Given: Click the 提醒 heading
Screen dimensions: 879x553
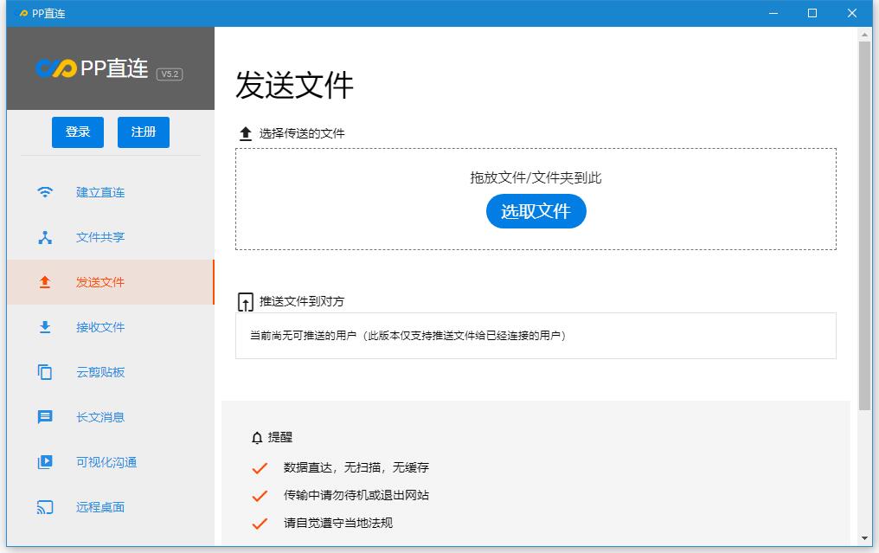Looking at the screenshot, I should 280,437.
